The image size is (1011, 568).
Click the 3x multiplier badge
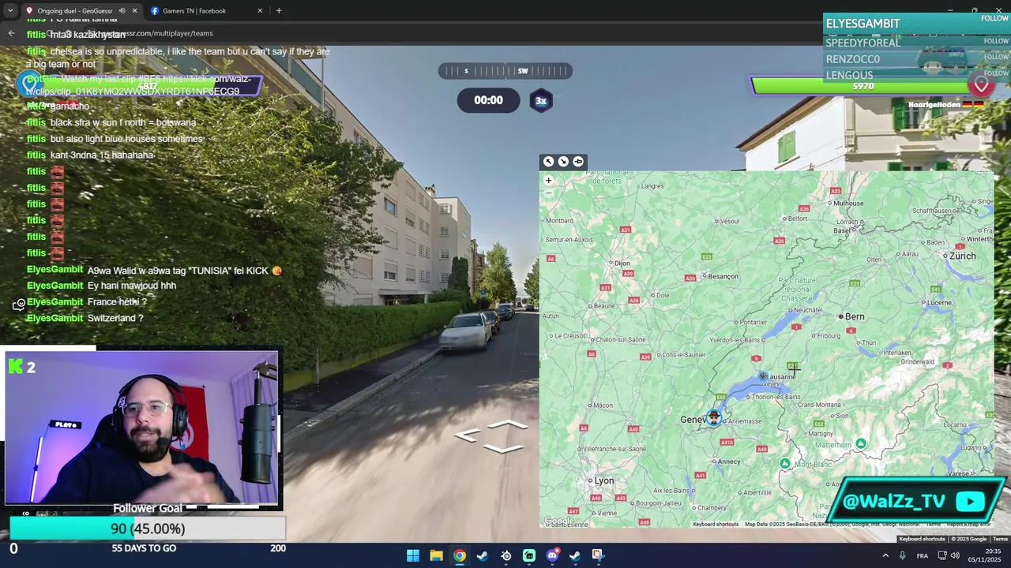(541, 100)
